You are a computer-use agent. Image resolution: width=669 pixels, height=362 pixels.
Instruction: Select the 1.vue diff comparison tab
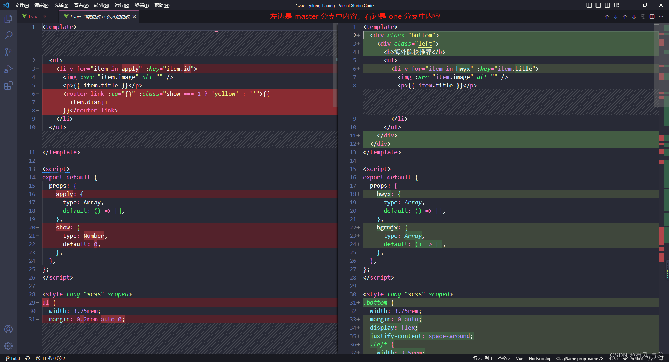[x=99, y=17]
